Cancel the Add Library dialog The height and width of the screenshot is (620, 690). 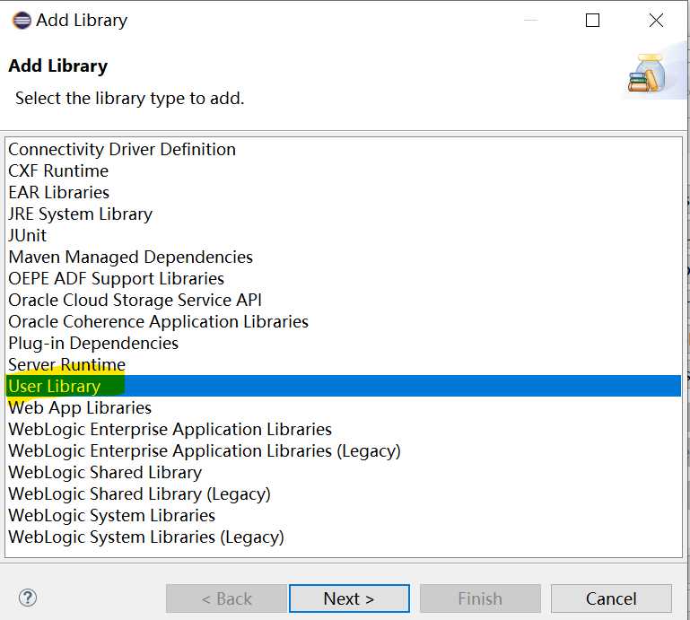click(611, 598)
